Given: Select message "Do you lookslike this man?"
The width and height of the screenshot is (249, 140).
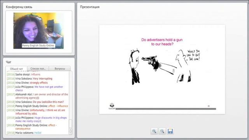Looking at the screenshot, I should click(x=48, y=102).
